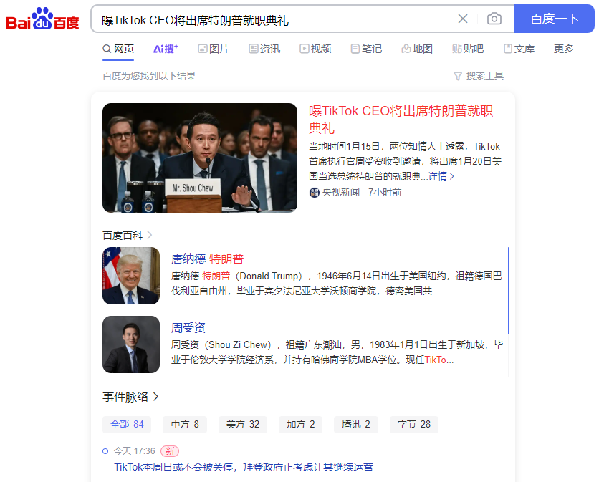Click the newspaper icon beside 资讯
604x482 pixels.
[253, 49]
